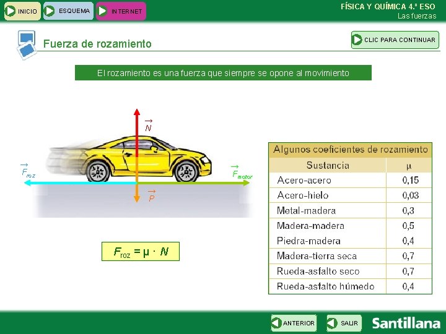Image resolution: width=446 pixels, height=334 pixels.
Task: Click the yellow car illustration
Action: click(129, 160)
